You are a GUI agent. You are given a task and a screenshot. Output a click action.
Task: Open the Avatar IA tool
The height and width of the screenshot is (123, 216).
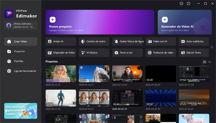point(61,41)
